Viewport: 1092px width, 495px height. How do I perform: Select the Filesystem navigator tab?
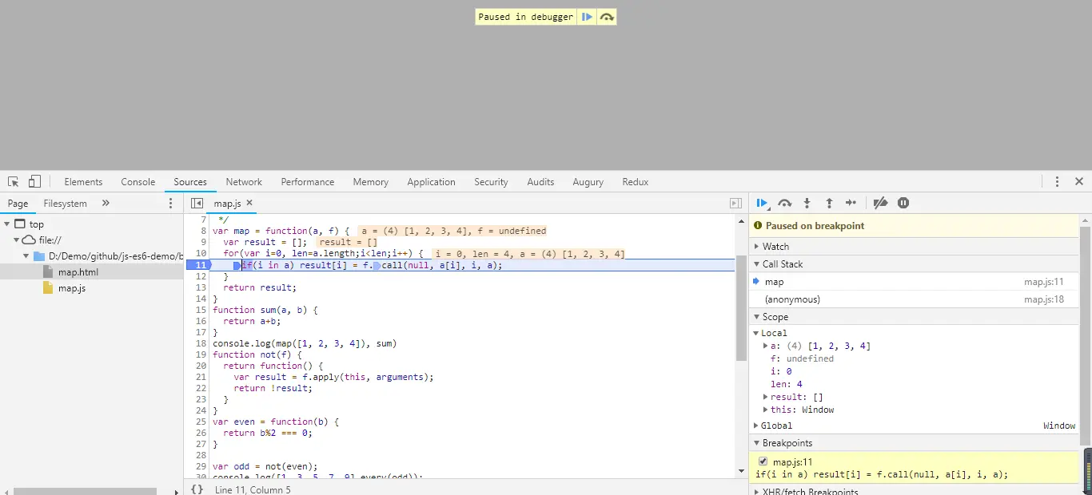point(65,204)
